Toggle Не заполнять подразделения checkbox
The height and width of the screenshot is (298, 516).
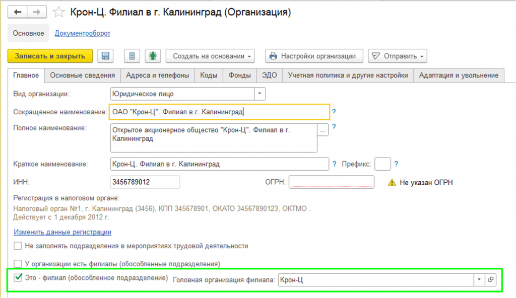[18, 246]
